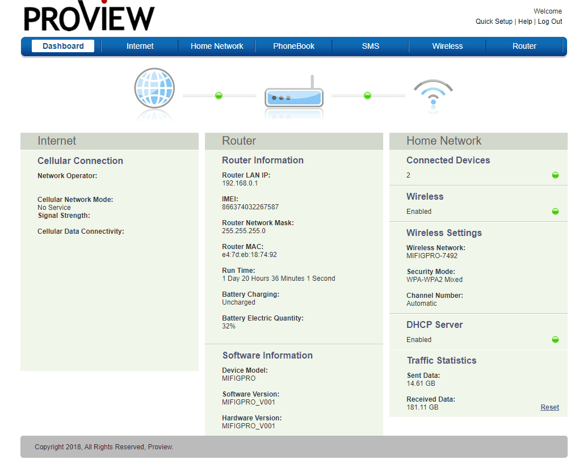Screen dimensions: 579x472
Task: Click network mask value 255.255.255.0
Action: pyautogui.click(x=244, y=231)
